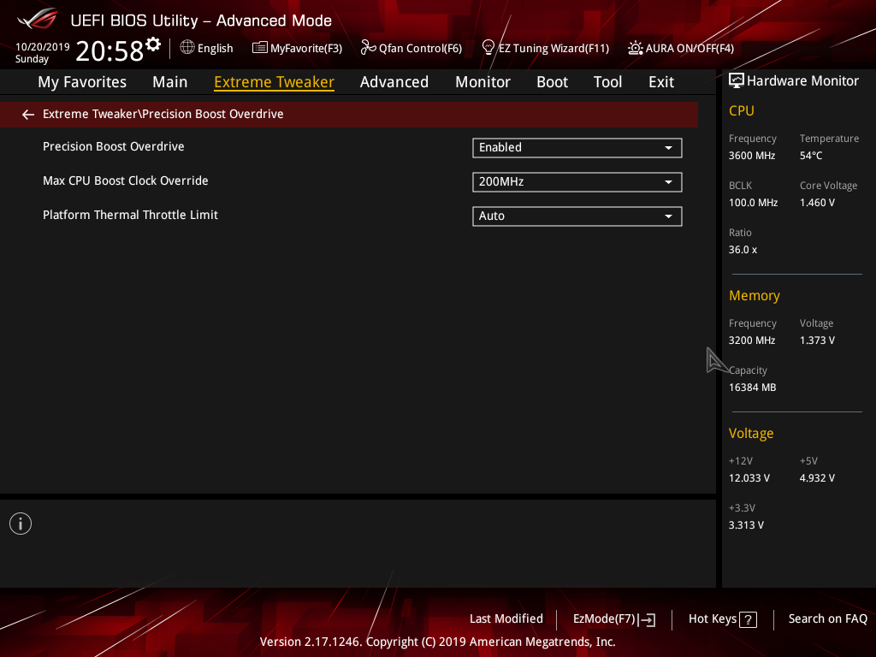Click the Precision Boost Overdrive label
The width and height of the screenshot is (876, 657).
click(114, 146)
